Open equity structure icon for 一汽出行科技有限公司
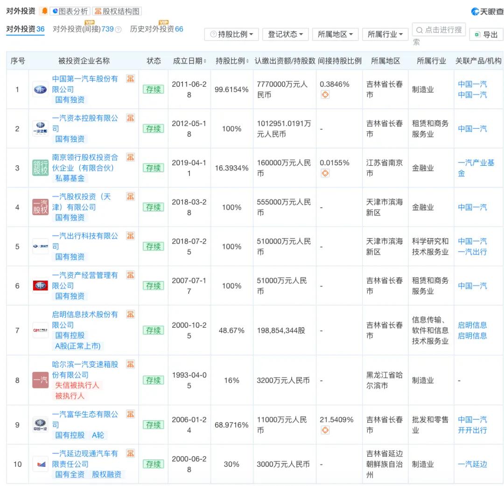The height and width of the screenshot is (486, 504). [131, 236]
